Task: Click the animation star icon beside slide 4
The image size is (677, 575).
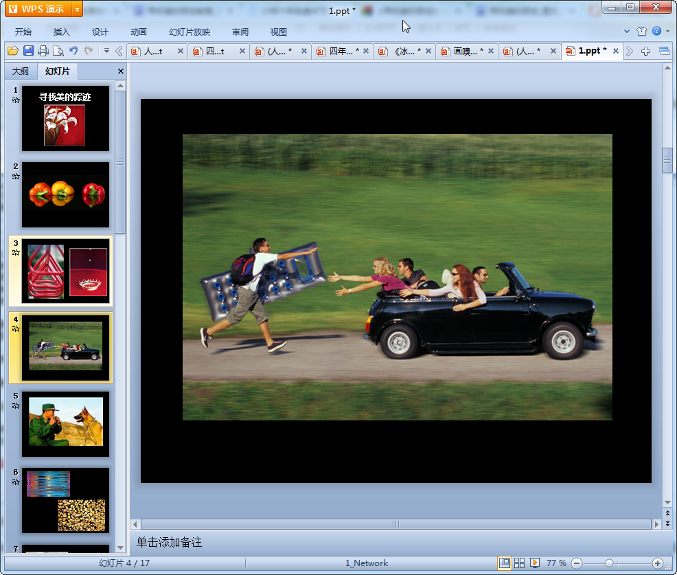Action: point(16,329)
